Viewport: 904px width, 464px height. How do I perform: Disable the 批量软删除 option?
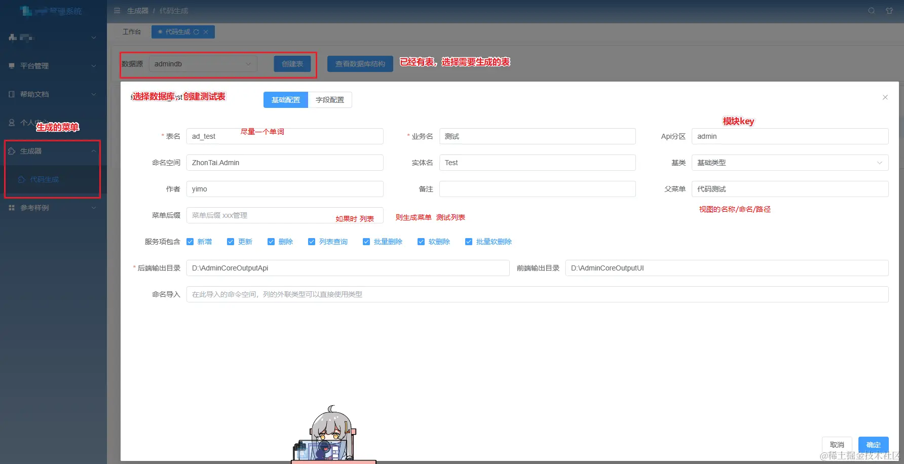click(x=469, y=242)
